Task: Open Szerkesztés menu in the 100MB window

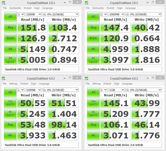Action: coord(15,8)
